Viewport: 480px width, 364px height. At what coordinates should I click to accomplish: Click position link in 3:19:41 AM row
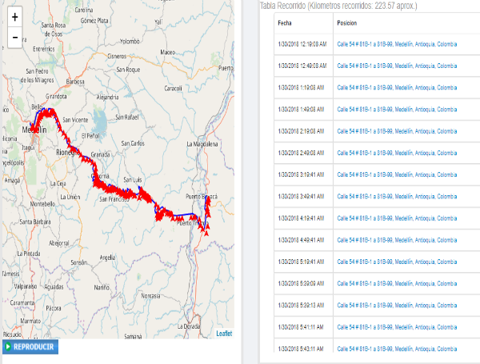397,174
